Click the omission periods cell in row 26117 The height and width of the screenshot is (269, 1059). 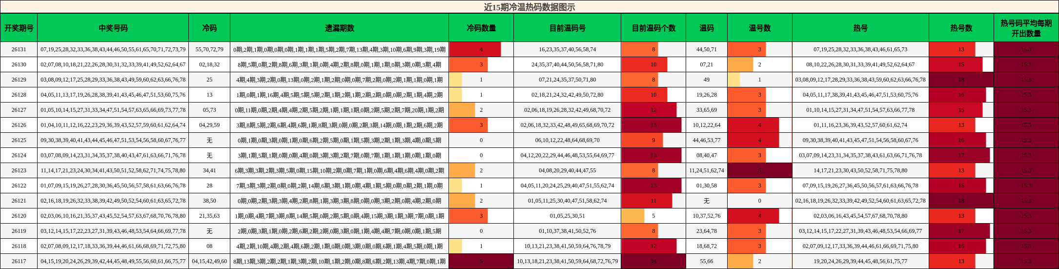tap(339, 261)
